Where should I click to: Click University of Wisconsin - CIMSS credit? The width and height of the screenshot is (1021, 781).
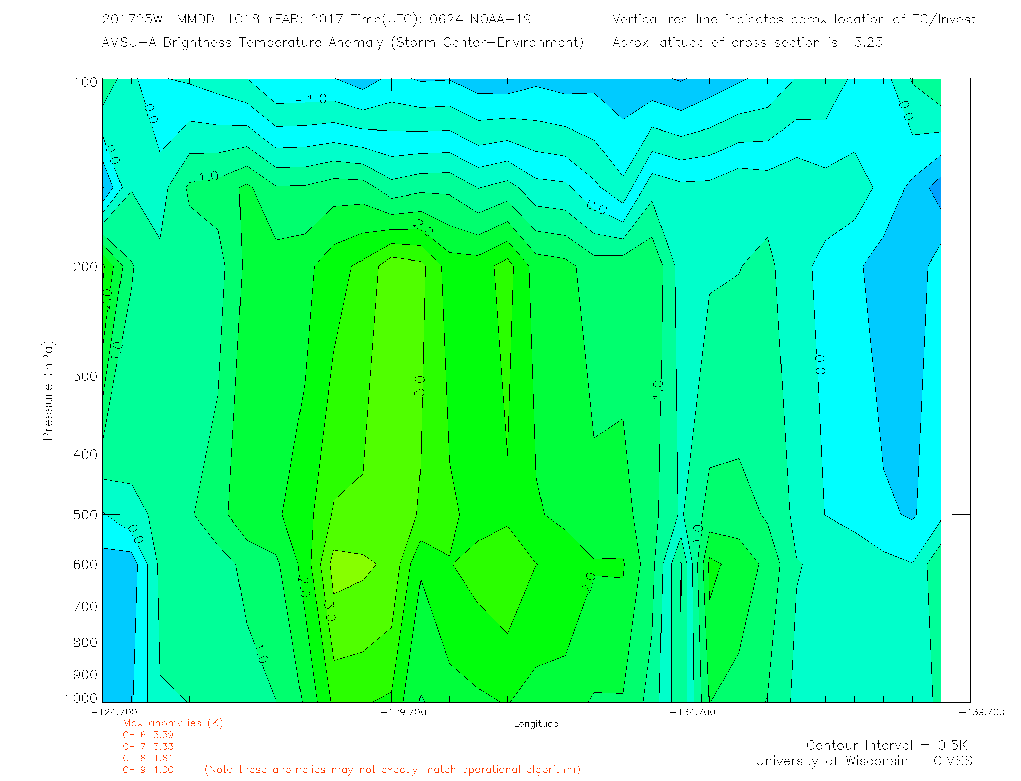863,761
